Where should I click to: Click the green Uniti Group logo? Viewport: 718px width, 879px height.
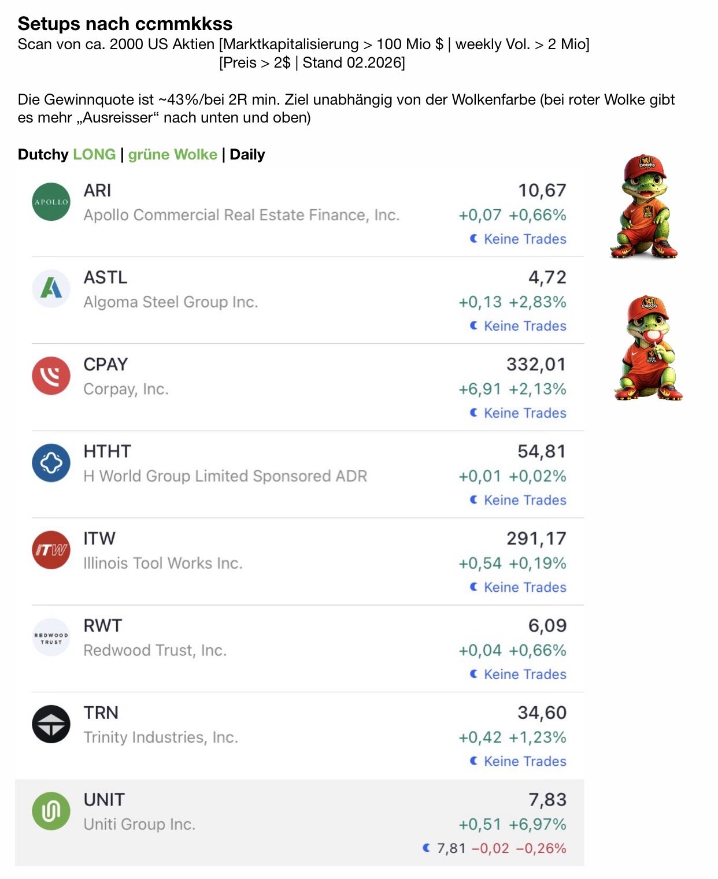(x=51, y=811)
